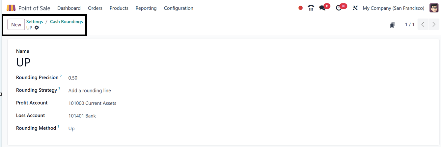Open the VoIP phone icon
The image size is (441, 147).
tap(311, 8)
